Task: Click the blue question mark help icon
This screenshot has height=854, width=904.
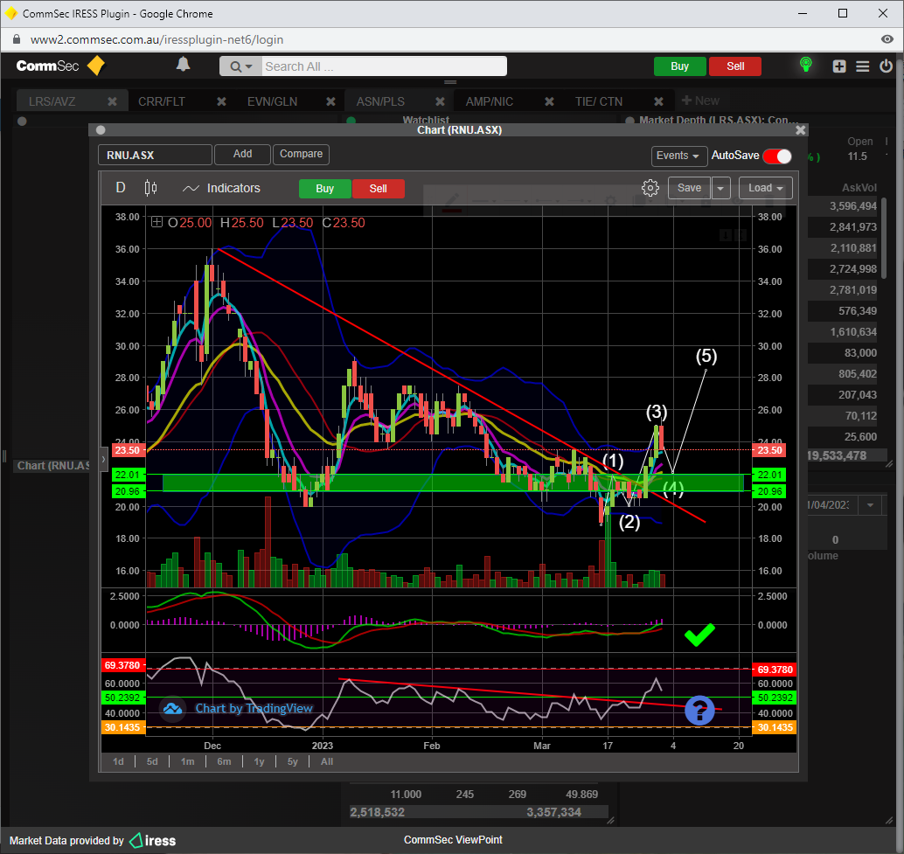Action: pyautogui.click(x=699, y=710)
